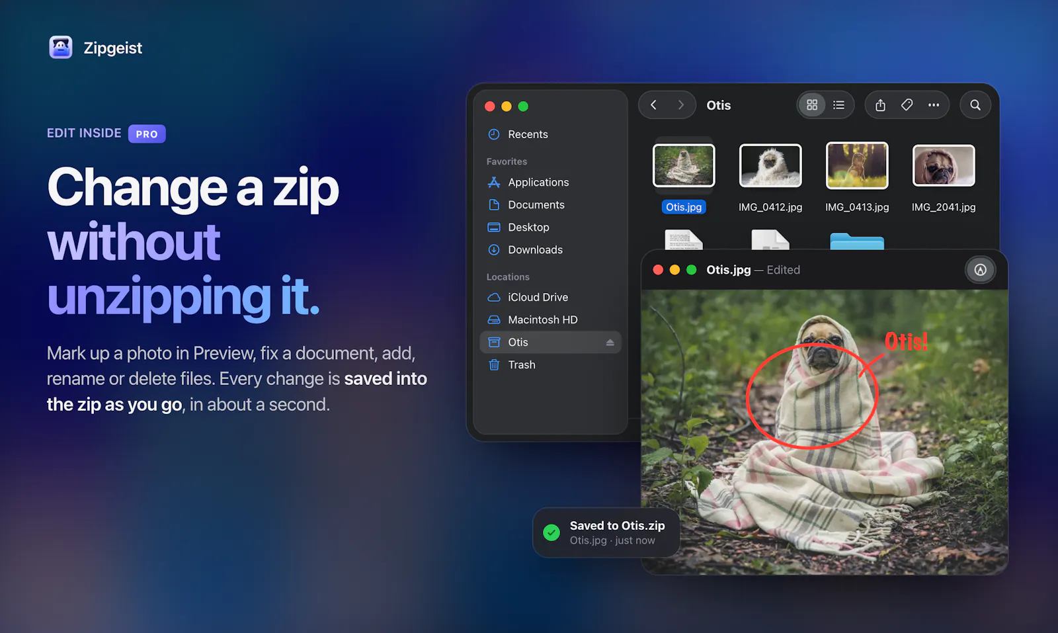This screenshot has width=1058, height=633.
Task: Select the IMG_2041.jpg thumbnail
Action: (x=944, y=165)
